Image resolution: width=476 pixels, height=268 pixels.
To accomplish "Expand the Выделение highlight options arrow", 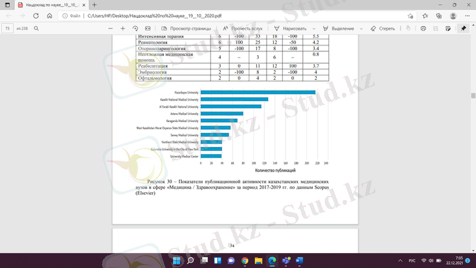I will pos(359,28).
